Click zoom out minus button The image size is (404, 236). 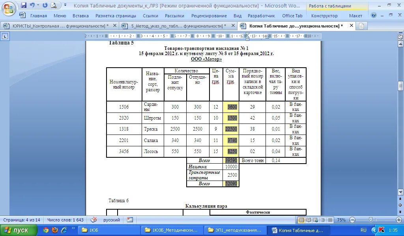click(x=352, y=220)
